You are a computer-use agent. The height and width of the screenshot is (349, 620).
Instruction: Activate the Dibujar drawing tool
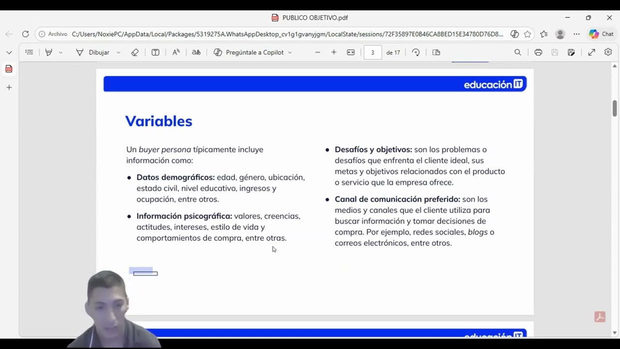pyautogui.click(x=93, y=52)
